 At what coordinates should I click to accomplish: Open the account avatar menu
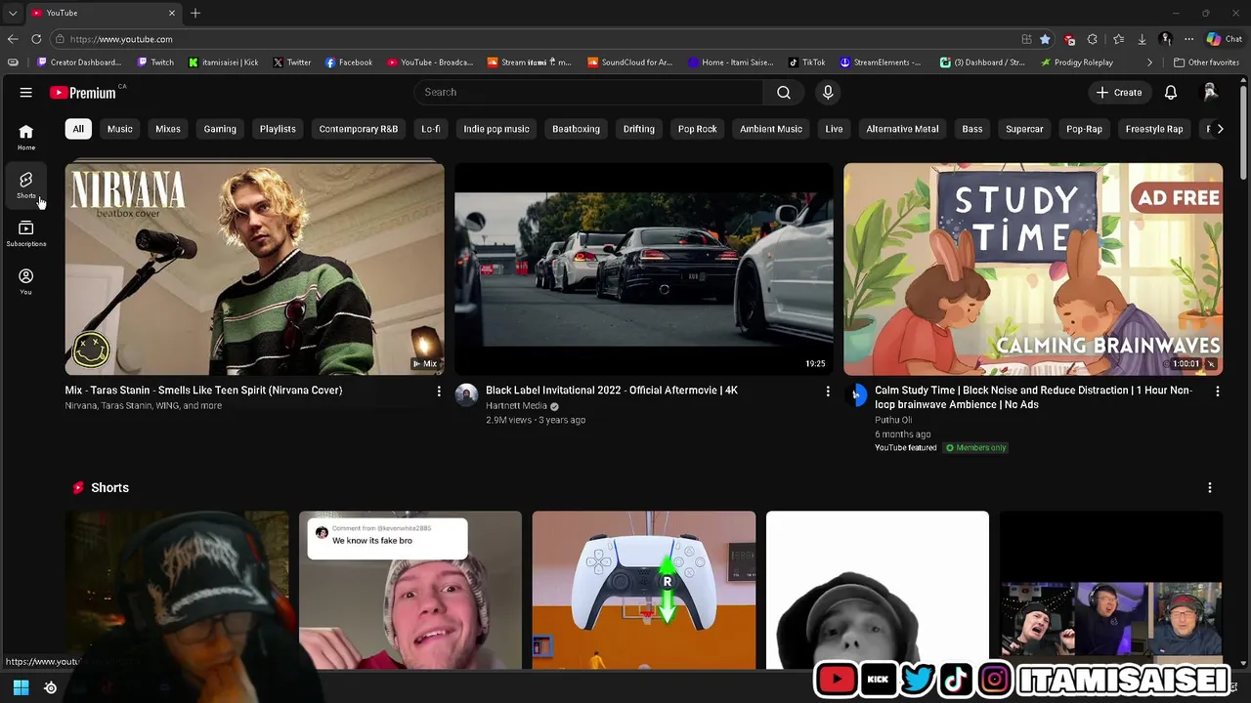pyautogui.click(x=1210, y=92)
